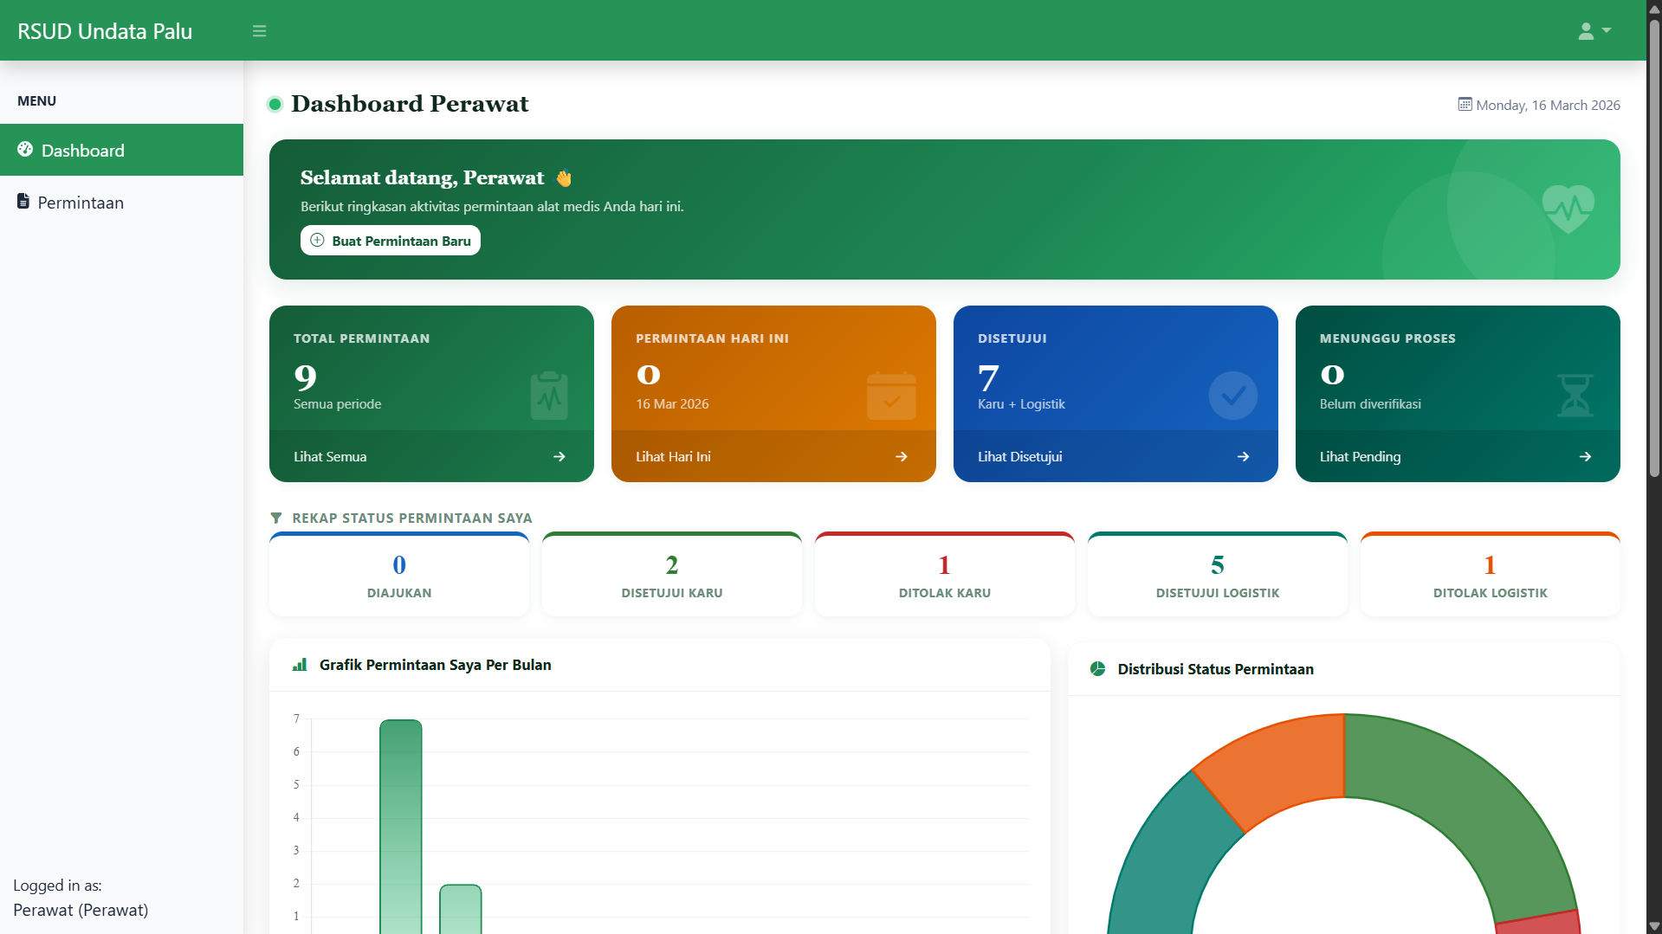Viewport: 1662px width, 934px height.
Task: Click the scroll down arrow of the scrollbar
Action: click(1654, 926)
